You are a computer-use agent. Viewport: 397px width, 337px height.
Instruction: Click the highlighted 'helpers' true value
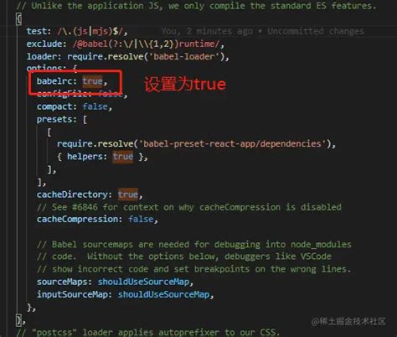(123, 156)
